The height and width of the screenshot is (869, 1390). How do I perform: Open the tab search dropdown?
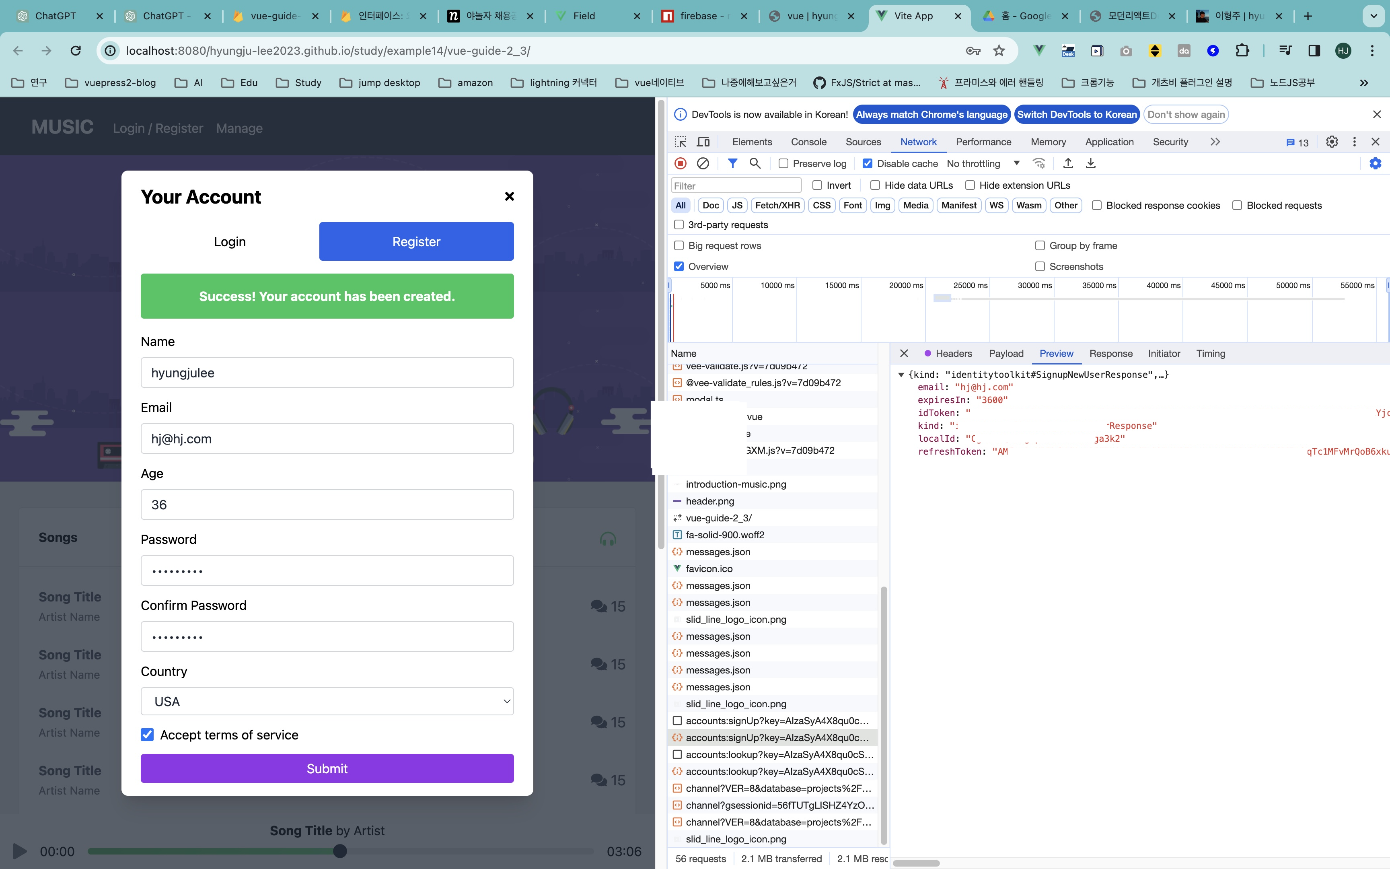(1374, 16)
